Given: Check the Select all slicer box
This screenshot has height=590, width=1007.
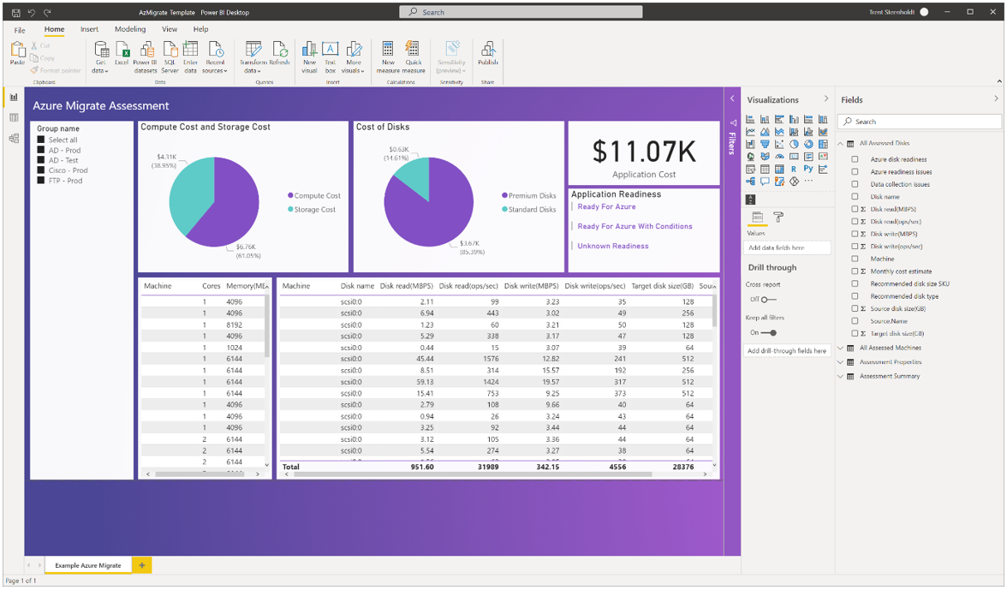Looking at the screenshot, I should click(41, 140).
